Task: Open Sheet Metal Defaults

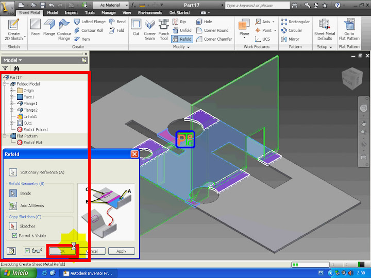Action: [x=325, y=29]
